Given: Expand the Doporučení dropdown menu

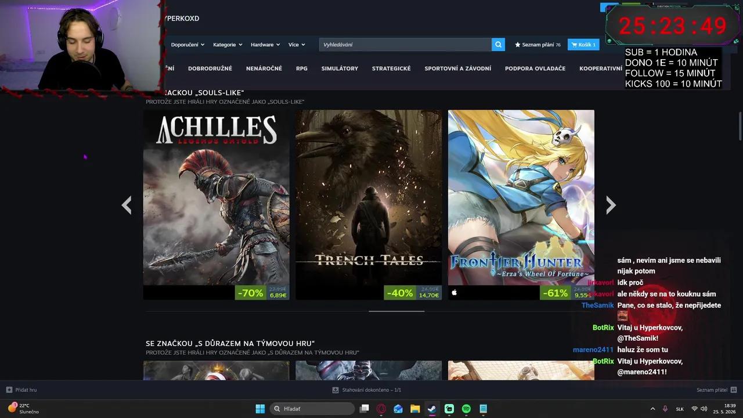Looking at the screenshot, I should [x=188, y=45].
